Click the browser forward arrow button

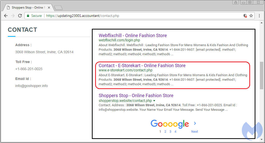13,16
